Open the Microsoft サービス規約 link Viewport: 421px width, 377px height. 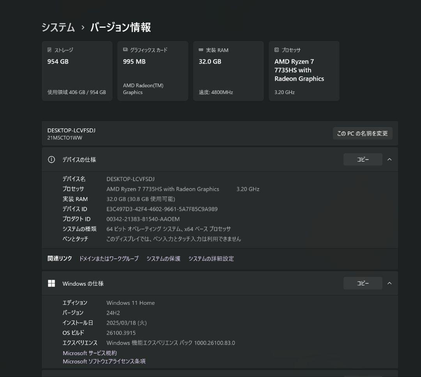[90, 353]
